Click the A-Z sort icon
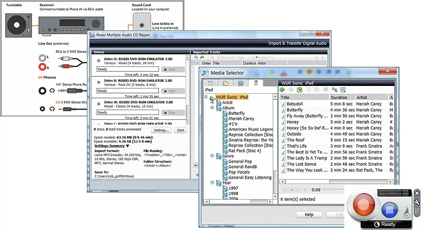The width and height of the screenshot is (424, 230). pyautogui.click(x=334, y=90)
